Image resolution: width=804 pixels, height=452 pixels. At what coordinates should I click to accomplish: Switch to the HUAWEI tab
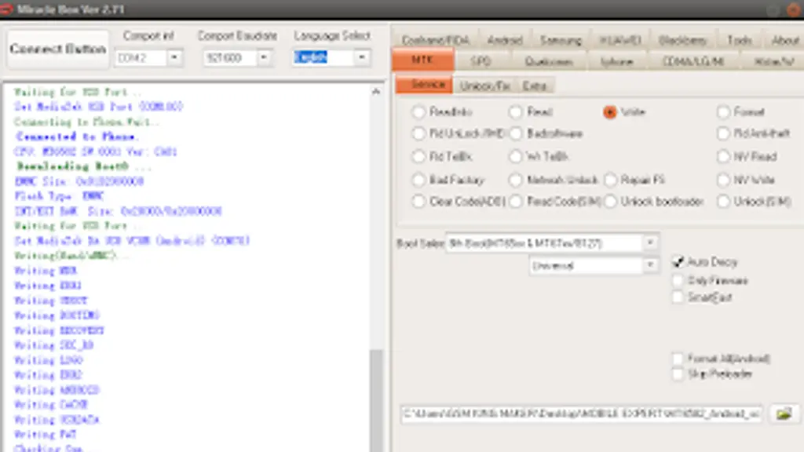click(620, 40)
